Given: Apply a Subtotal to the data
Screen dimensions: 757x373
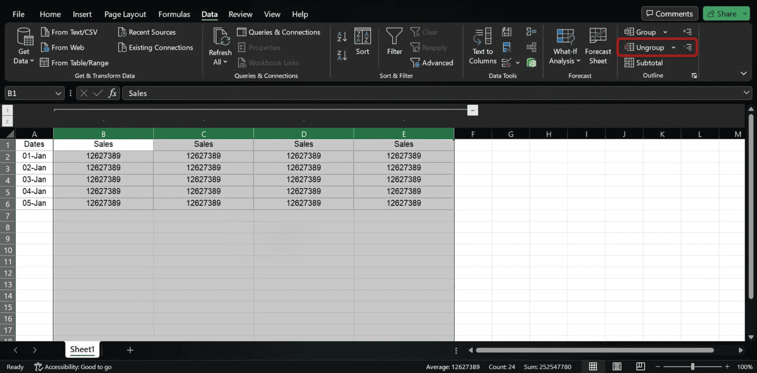Looking at the screenshot, I should click(644, 62).
